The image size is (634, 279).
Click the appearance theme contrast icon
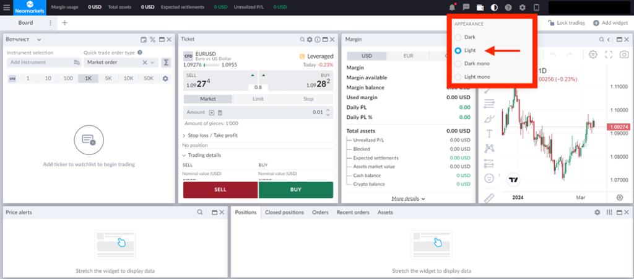coord(494,7)
